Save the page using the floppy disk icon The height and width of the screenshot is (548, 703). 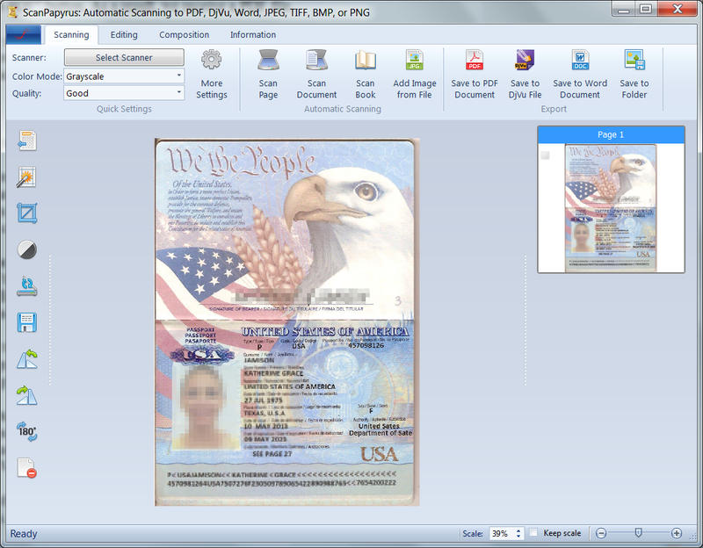coord(27,322)
